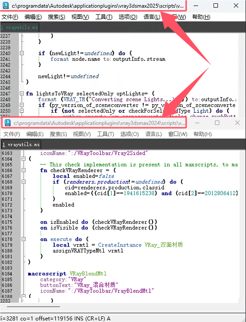Select vrayutils.ms tab in the vray3dsmax2025 window

(x=19, y=27)
